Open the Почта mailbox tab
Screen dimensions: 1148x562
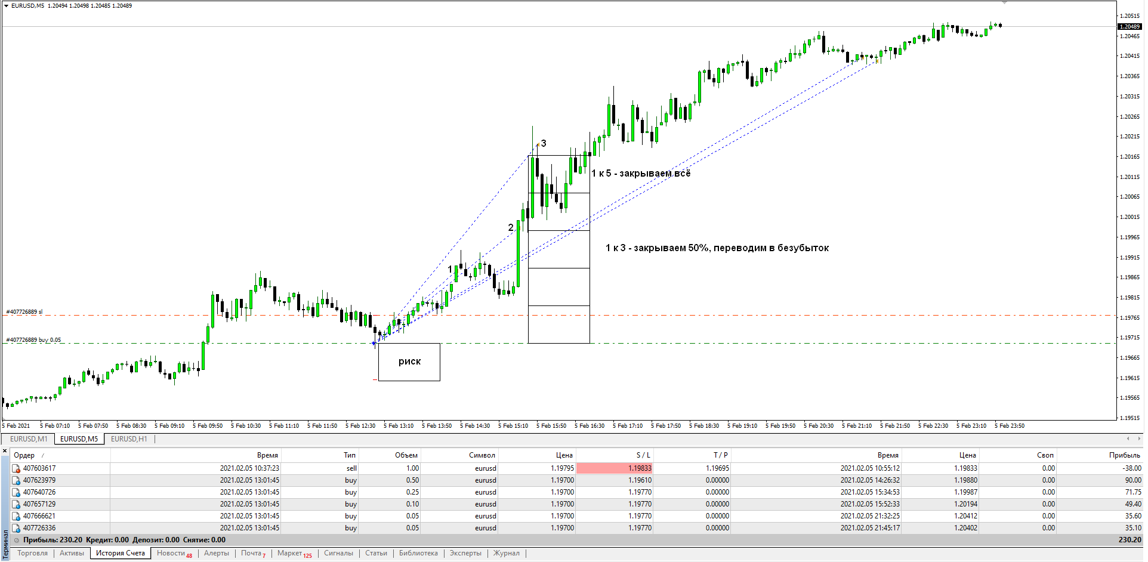(253, 554)
